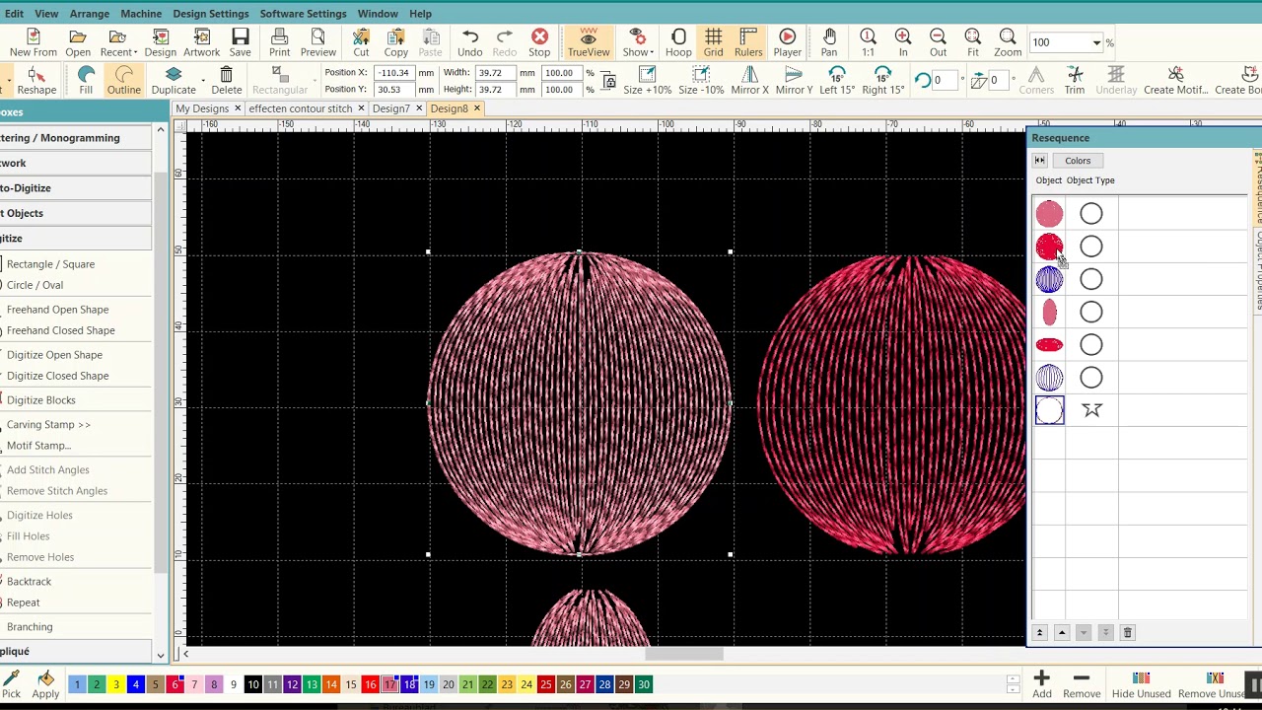The image size is (1262, 710).
Task: Select the Zoom box tool
Action: pos(1008,42)
